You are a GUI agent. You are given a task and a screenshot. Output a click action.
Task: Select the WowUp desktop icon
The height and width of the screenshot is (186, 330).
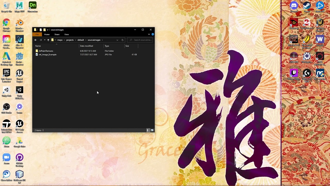(320, 41)
